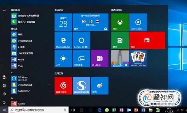Open the red 资讯 news tile

click(147, 40)
